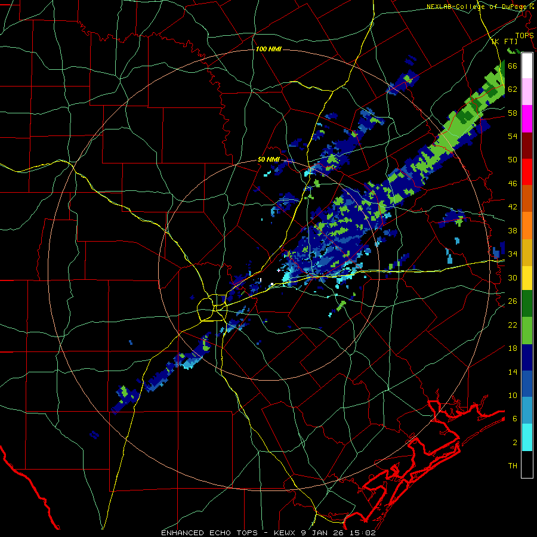Viewport: 537px width, 537px height.
Task: Click the "TOPS" legend heading
Action: pyautogui.click(x=524, y=35)
